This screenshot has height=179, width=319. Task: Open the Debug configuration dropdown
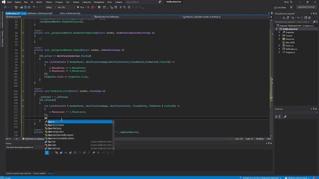[x=50, y=7]
